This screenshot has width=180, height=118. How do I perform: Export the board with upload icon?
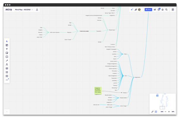(37, 10)
